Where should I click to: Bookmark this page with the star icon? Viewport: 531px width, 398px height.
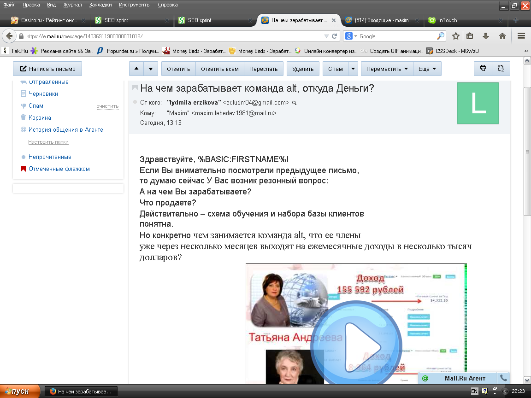(456, 36)
